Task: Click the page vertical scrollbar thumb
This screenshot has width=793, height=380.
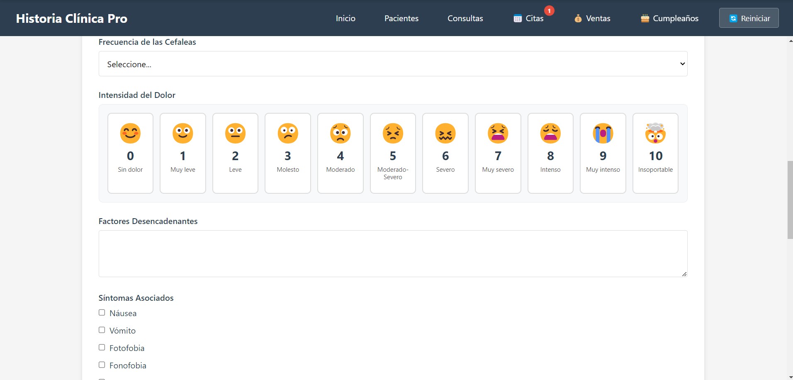Action: [790, 200]
